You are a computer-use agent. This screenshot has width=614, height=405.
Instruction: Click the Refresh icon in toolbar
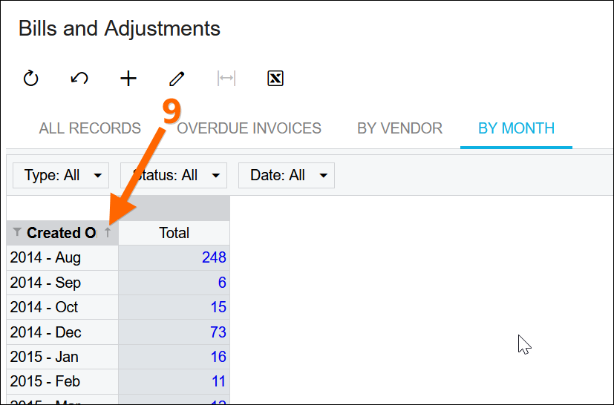pos(30,79)
